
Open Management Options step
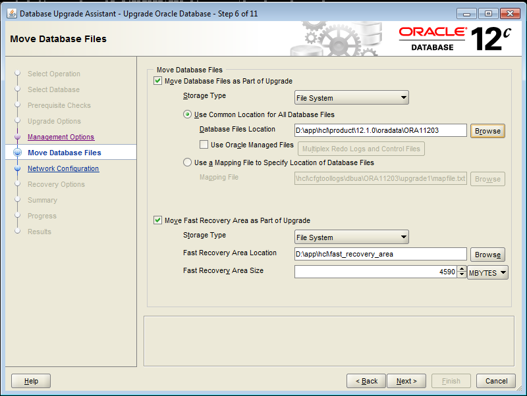coord(62,137)
